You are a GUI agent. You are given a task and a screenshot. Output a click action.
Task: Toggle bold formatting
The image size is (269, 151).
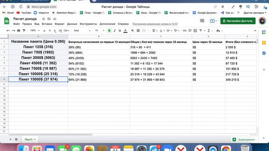(109, 31)
